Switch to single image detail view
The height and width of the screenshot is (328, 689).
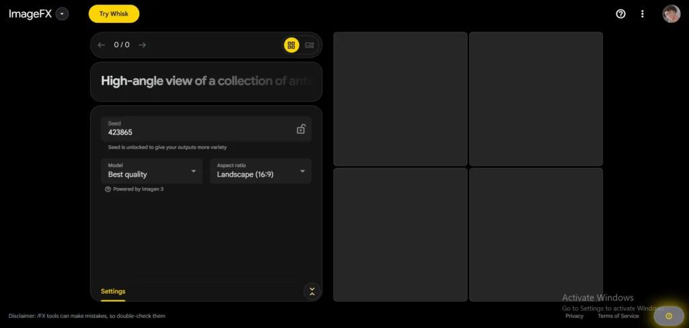pos(310,45)
